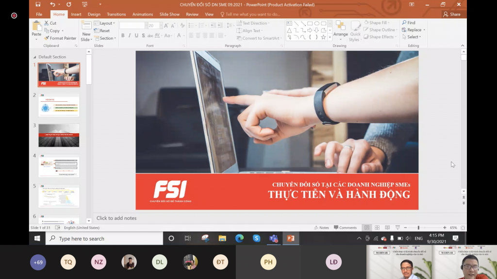Start Slide Show from status bar
This screenshot has height=279, width=497.
pyautogui.click(x=398, y=228)
